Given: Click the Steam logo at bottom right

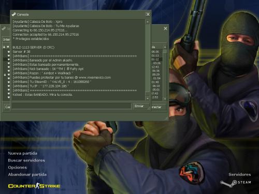Looking at the screenshot, I should tap(236, 183).
